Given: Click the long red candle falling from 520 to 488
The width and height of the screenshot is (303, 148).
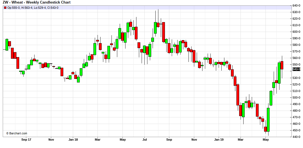Looking at the screenshot, I should tap(238, 95).
